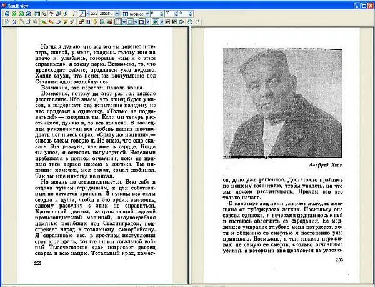Click the blue two-column split icon
The image size is (375, 287).
[x=88, y=22]
